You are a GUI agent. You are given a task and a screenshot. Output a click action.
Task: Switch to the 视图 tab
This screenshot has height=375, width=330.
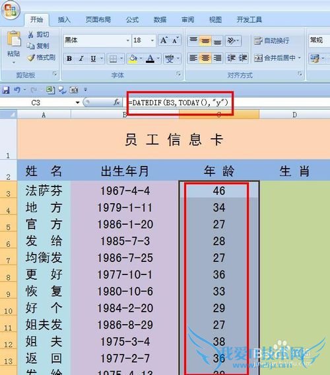215,19
